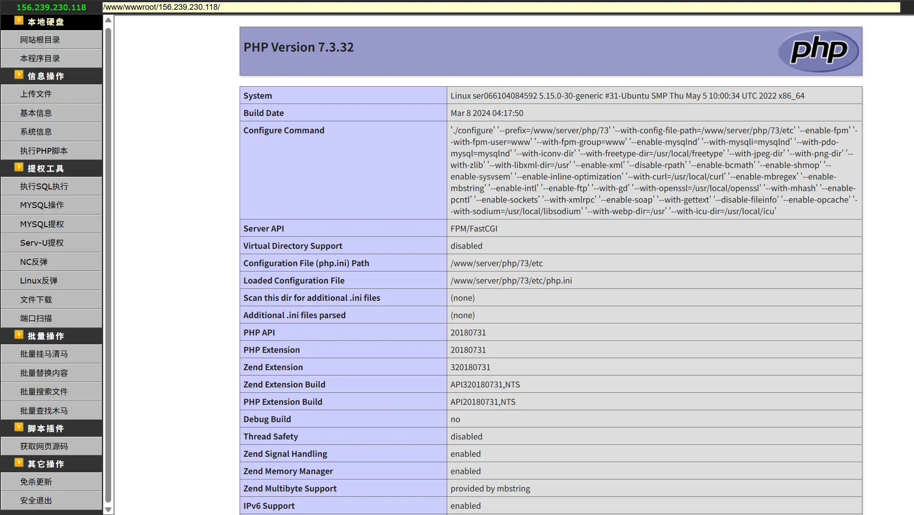The image size is (914, 515).
Task: Click the yellow arrow icon beside 本地硬盘
Action: pyautogui.click(x=19, y=21)
